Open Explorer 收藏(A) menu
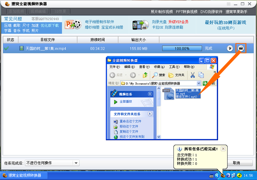The image size is (257, 180). coord(159,67)
